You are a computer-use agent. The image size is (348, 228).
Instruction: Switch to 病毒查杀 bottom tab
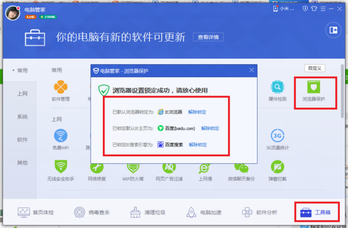pyautogui.click(x=92, y=212)
